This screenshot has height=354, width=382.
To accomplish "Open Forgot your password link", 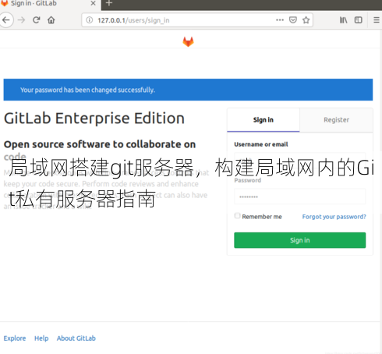I will click(334, 217).
